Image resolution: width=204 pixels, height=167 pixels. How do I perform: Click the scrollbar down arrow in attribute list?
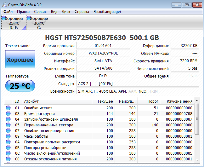pos(197,160)
